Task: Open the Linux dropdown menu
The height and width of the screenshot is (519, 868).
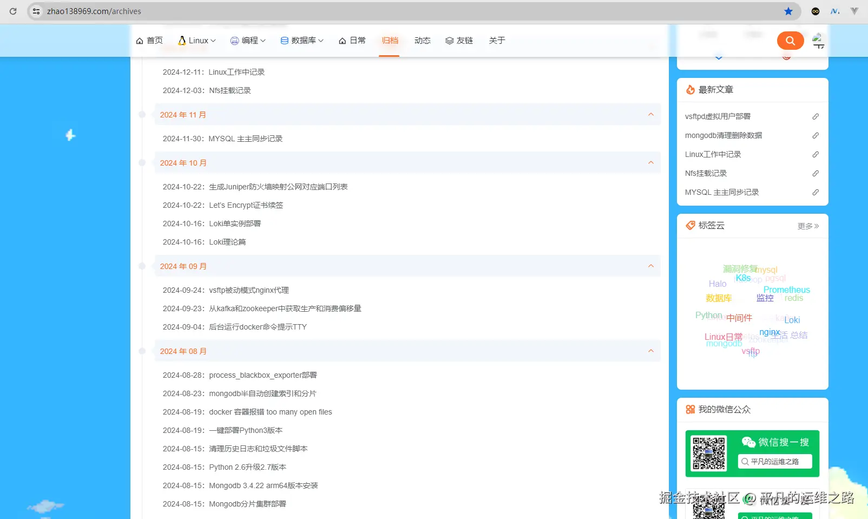Action: pos(196,40)
